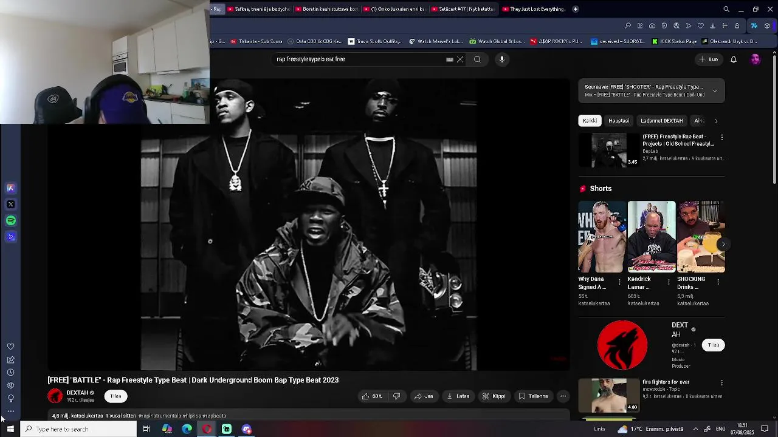Click YouTube search magnifier button
778x437 pixels.
click(477, 59)
